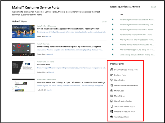Click the March 16 date
This screenshot has width=165, height=123.
coord(48,36)
